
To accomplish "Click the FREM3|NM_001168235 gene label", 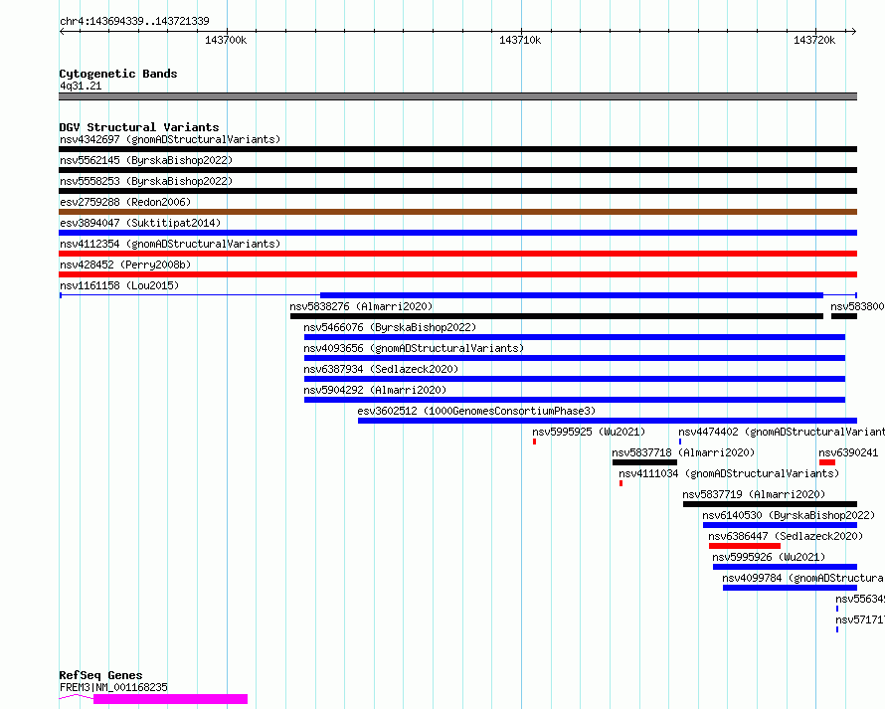I will click(x=113, y=687).
